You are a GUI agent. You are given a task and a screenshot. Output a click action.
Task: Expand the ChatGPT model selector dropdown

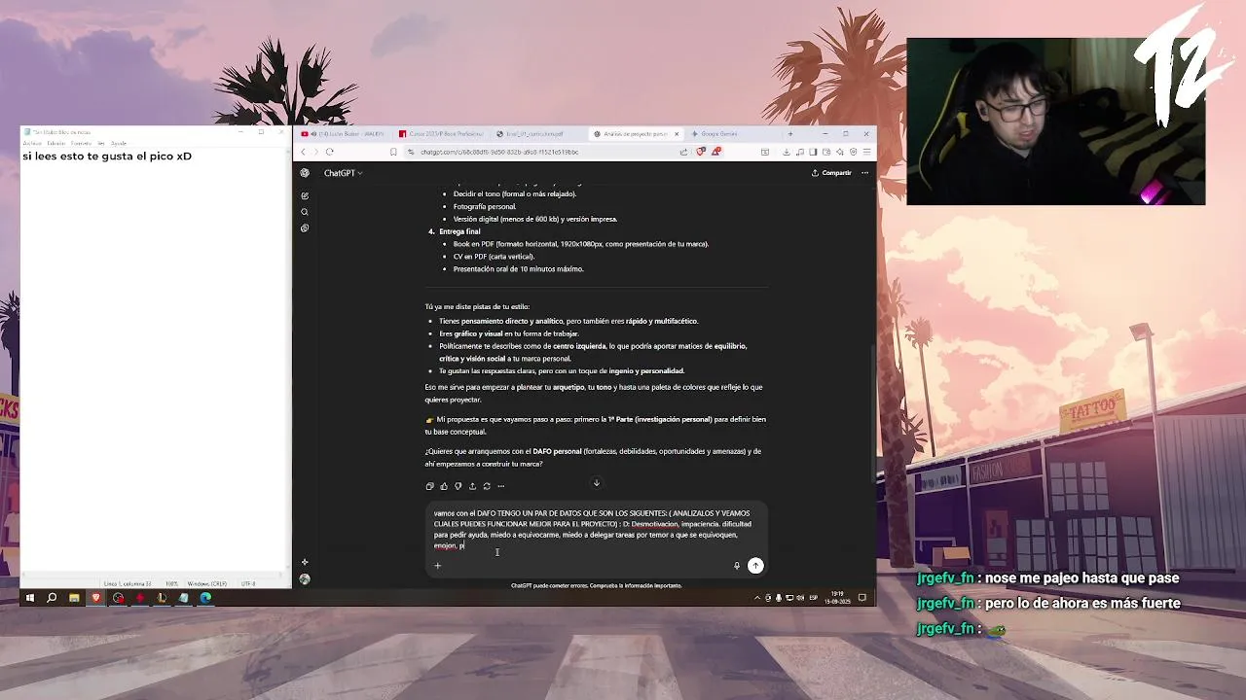coord(343,173)
